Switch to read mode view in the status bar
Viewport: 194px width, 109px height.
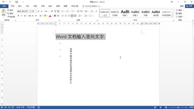(155, 107)
